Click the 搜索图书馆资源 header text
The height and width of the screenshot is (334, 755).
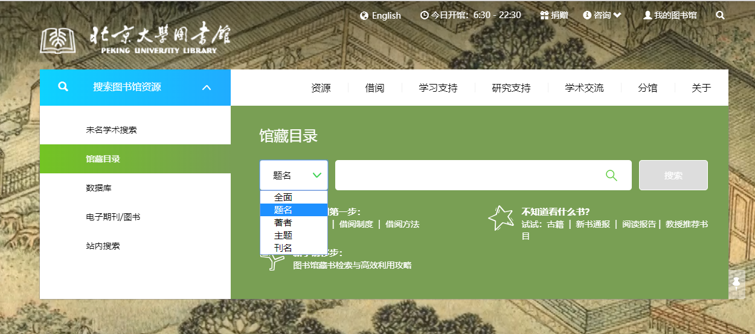tap(127, 87)
